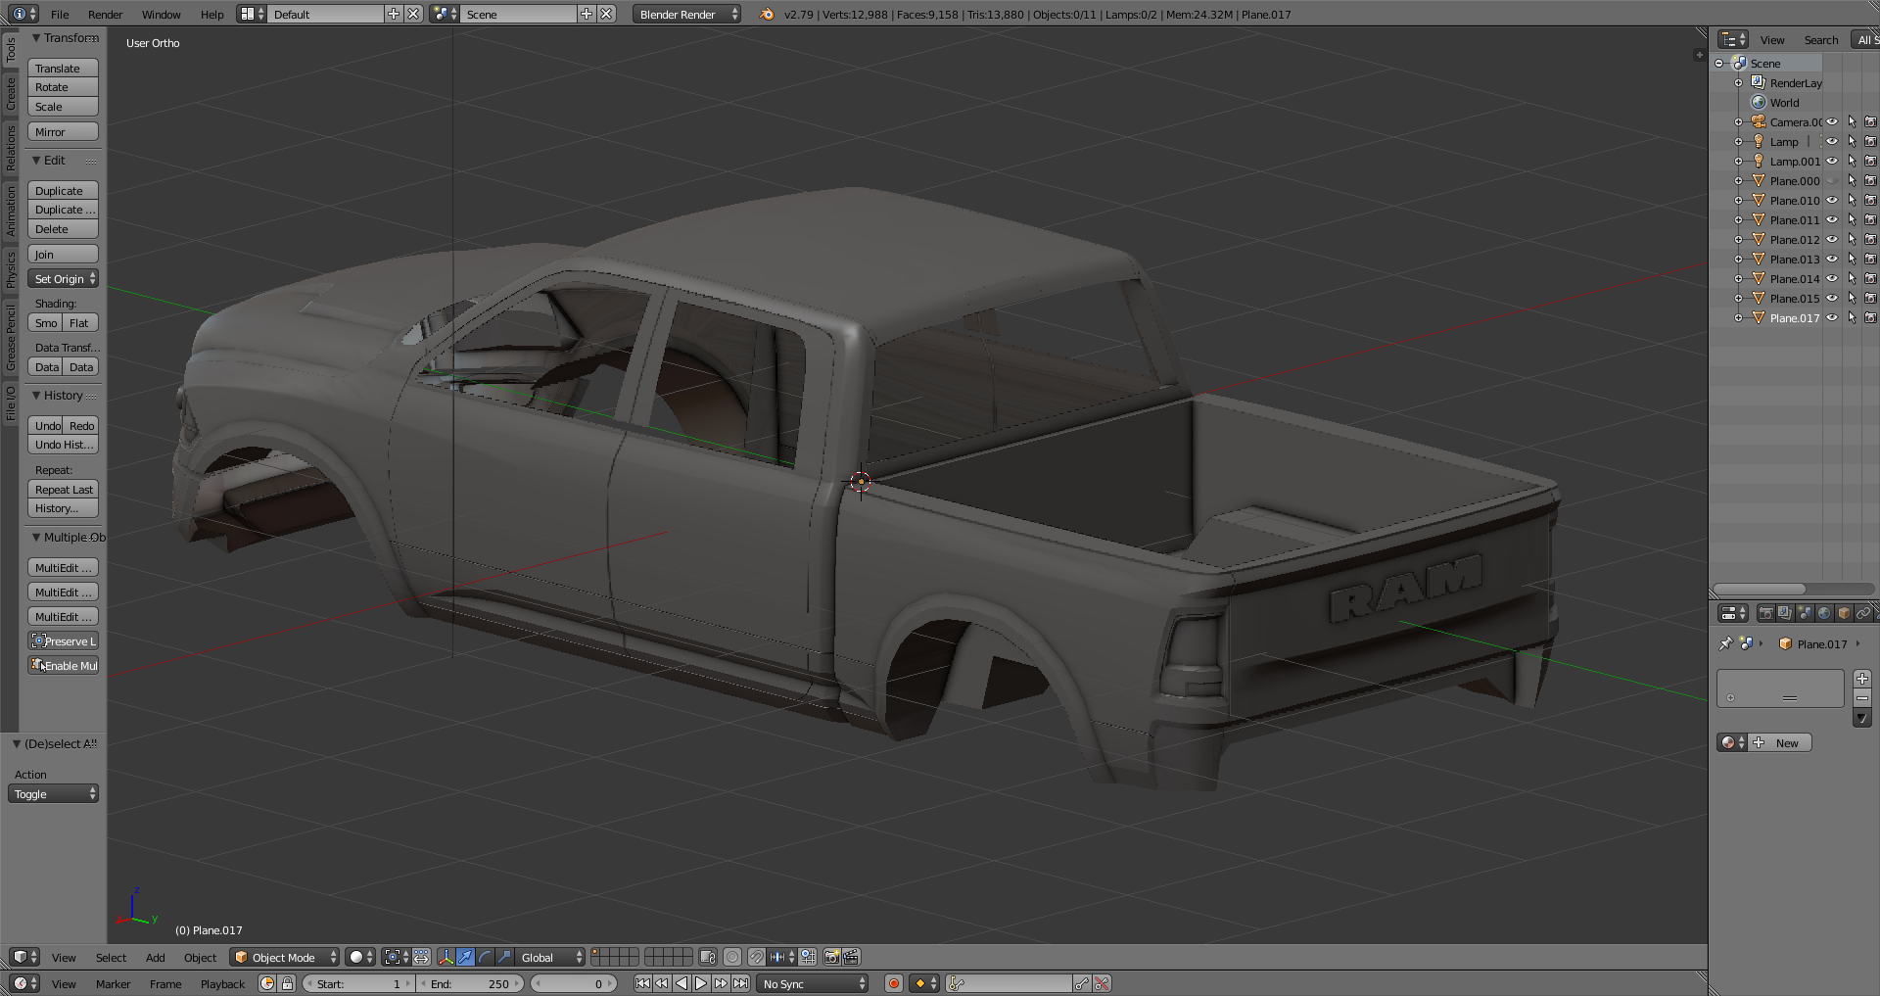Open Render Layers properties tab icon
This screenshot has height=996, width=1880.
[1785, 613]
